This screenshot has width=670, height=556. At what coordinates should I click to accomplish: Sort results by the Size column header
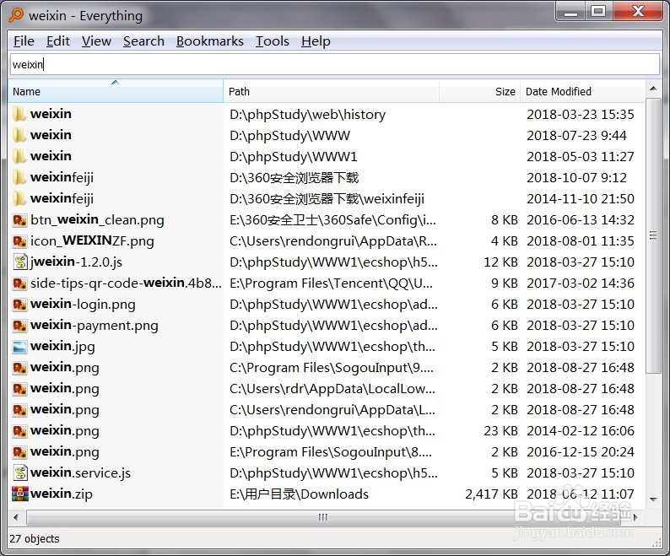(479, 91)
